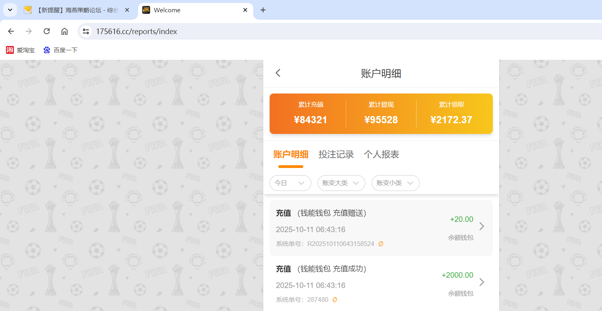This screenshot has width=602, height=311.
Task: Click the site information icon in the address bar
Action: pyautogui.click(x=86, y=31)
